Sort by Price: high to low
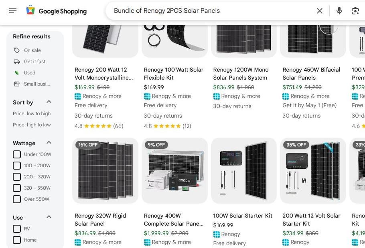This screenshot has width=365, height=248. pos(32,125)
